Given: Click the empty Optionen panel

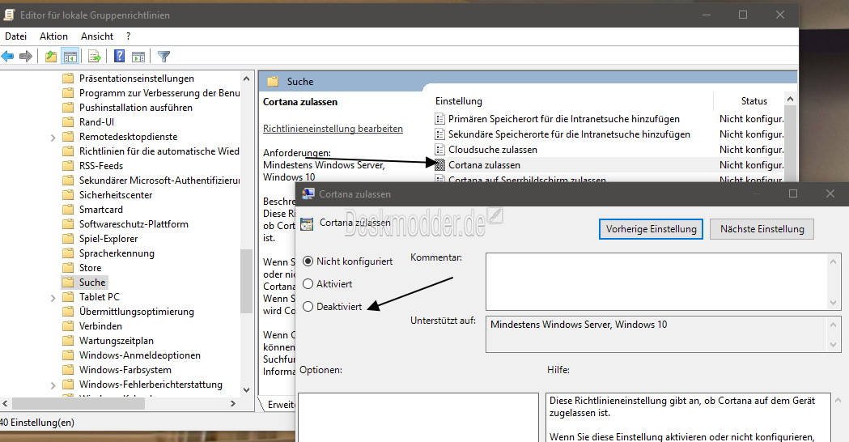Looking at the screenshot, I should [418, 417].
